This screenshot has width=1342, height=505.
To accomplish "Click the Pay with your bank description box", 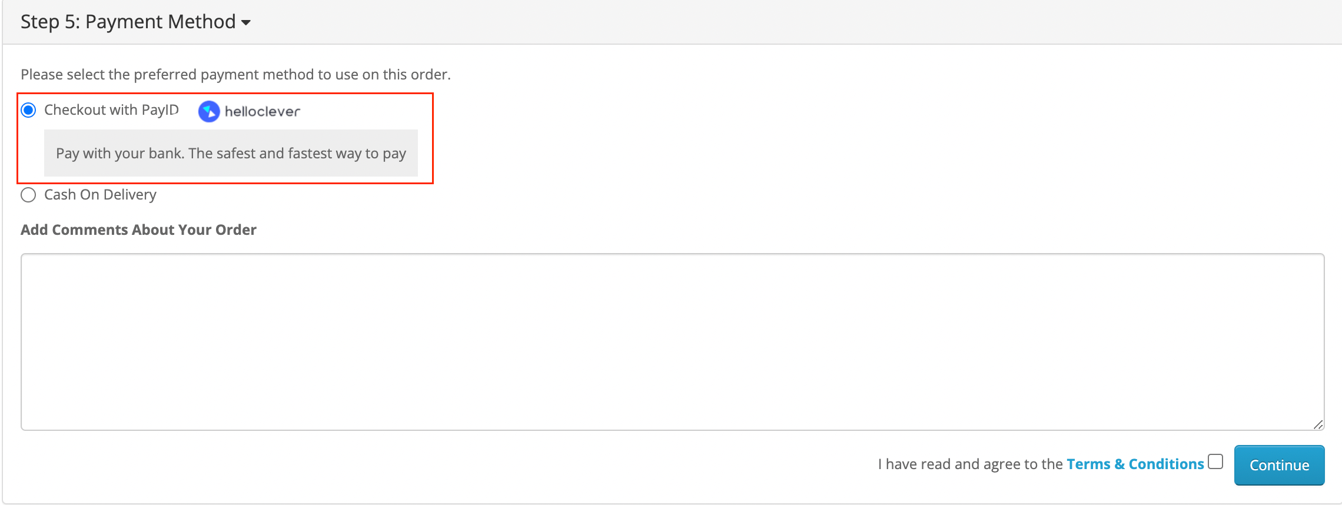I will click(x=231, y=153).
